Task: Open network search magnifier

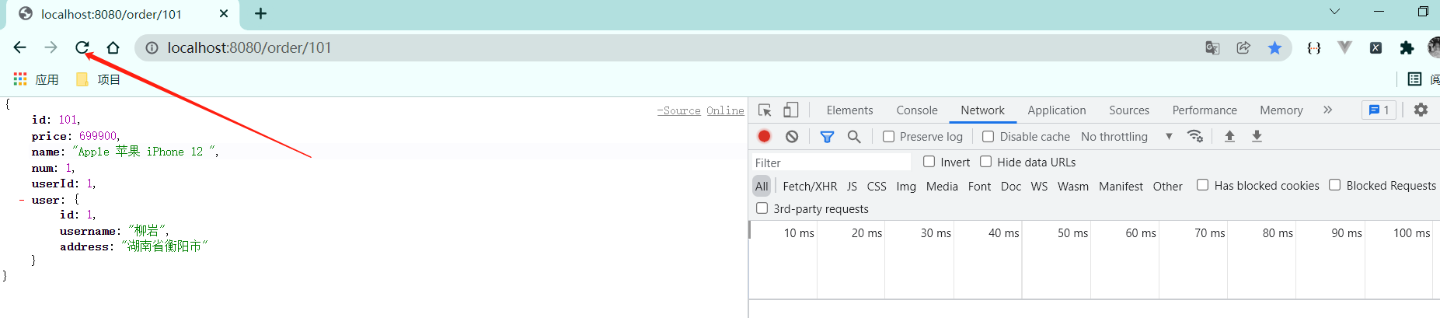Action: pyautogui.click(x=854, y=137)
